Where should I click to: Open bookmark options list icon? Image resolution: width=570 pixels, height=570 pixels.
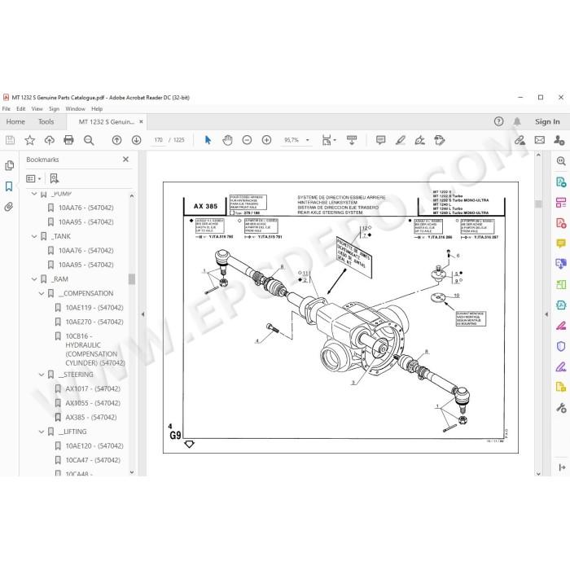coord(33,178)
